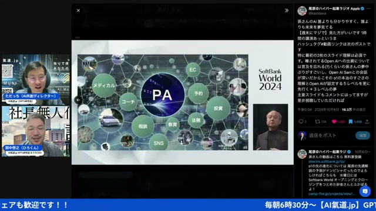Toggle the blue bookmark icon

coord(351,121)
